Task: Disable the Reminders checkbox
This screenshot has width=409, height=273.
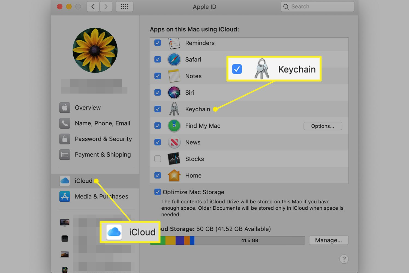Action: click(158, 43)
